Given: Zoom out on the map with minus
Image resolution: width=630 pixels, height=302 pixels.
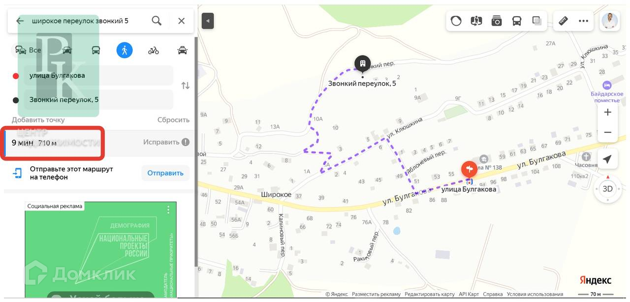Looking at the screenshot, I should (607, 132).
